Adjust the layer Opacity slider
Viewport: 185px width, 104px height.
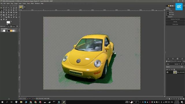[x=175, y=67]
